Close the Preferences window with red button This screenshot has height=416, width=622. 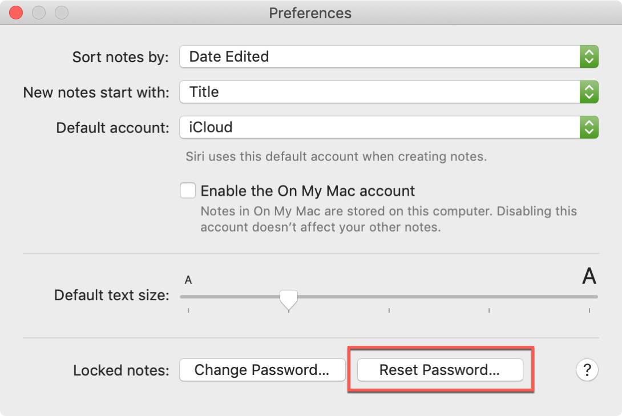click(16, 13)
